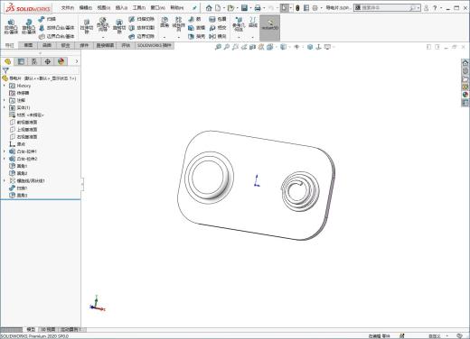The height and width of the screenshot is (339, 470).
Task: Expand the 凸台-拉伸1 feature node
Action: pyautogui.click(x=5, y=151)
